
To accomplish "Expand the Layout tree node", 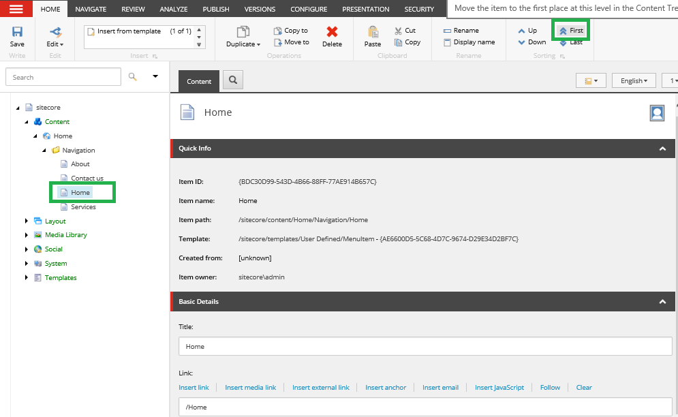I will (x=27, y=221).
